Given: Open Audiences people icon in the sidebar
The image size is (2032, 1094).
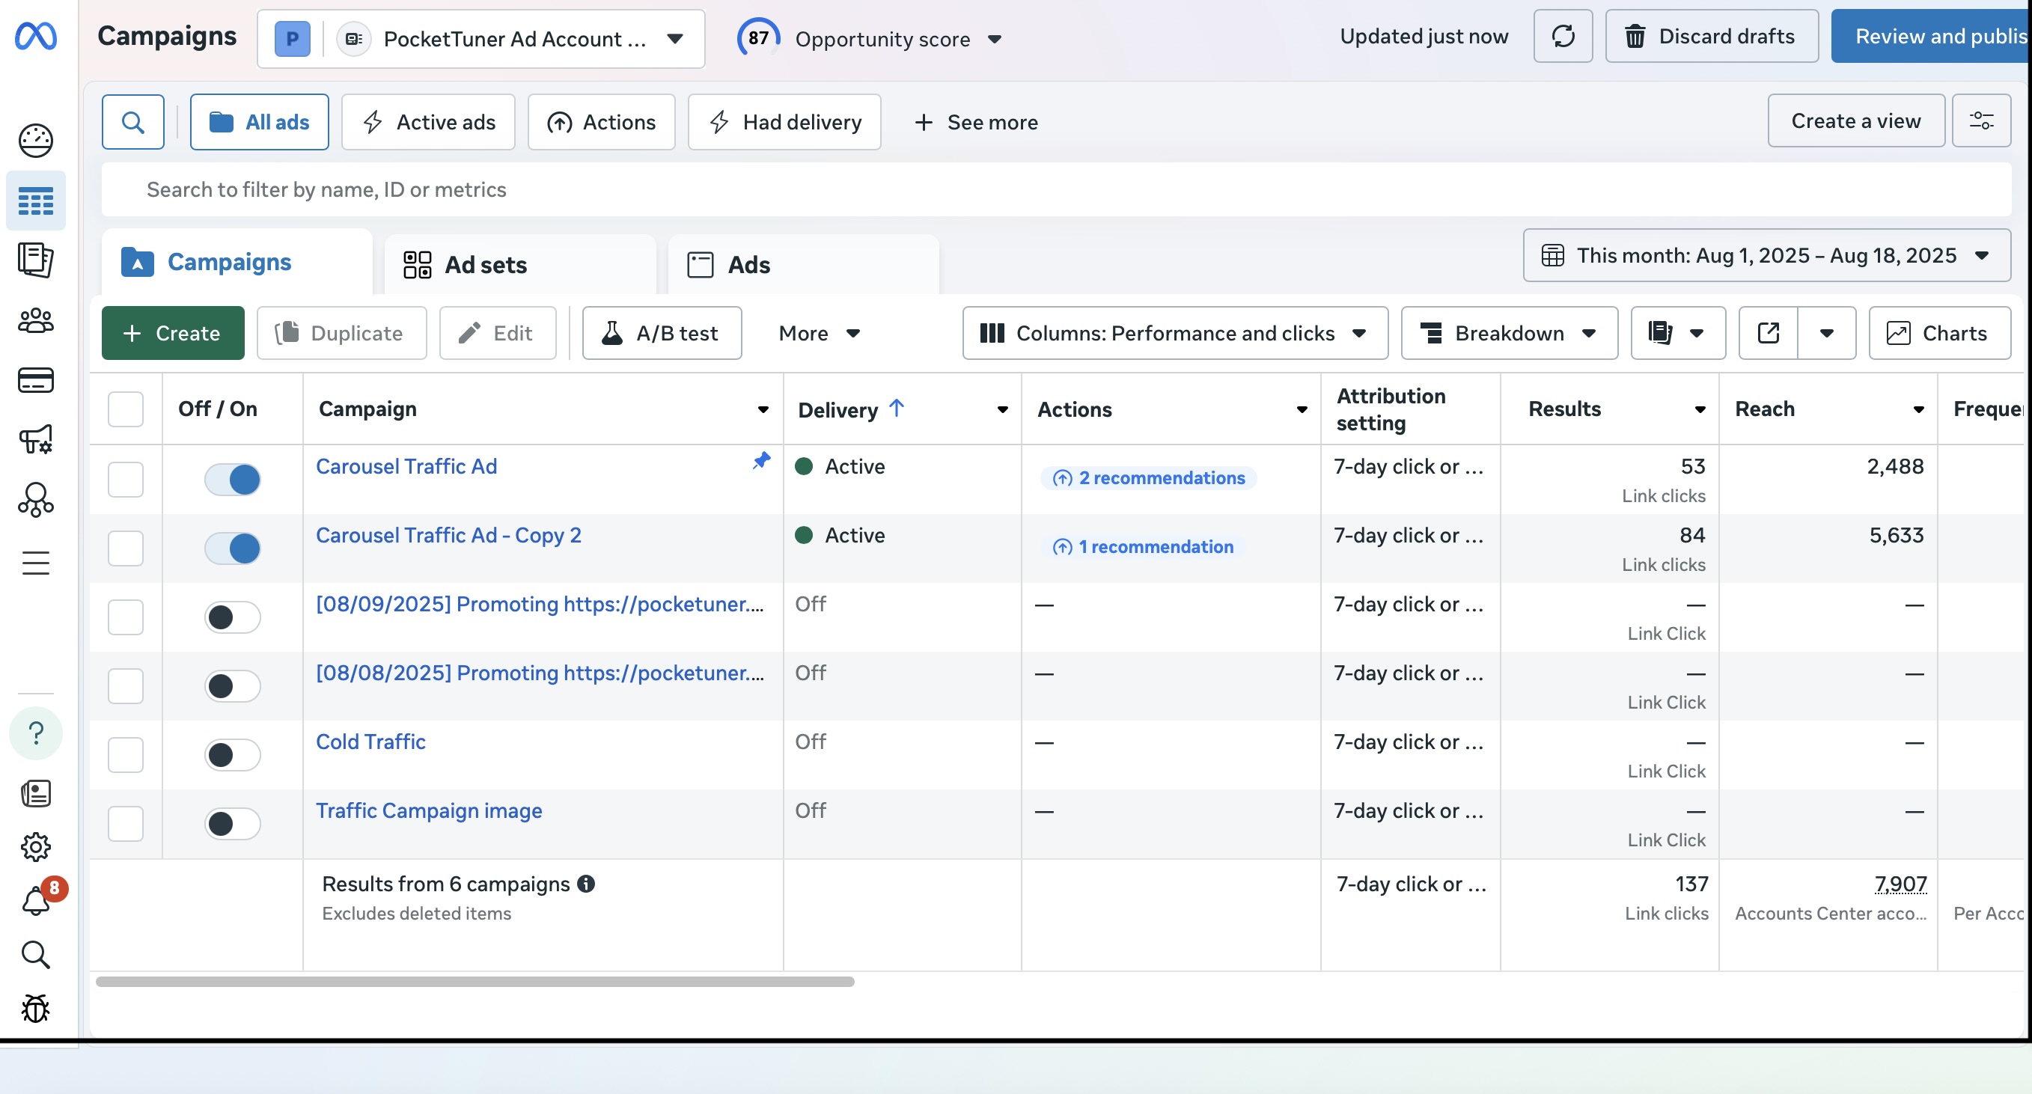Looking at the screenshot, I should click(x=35, y=321).
